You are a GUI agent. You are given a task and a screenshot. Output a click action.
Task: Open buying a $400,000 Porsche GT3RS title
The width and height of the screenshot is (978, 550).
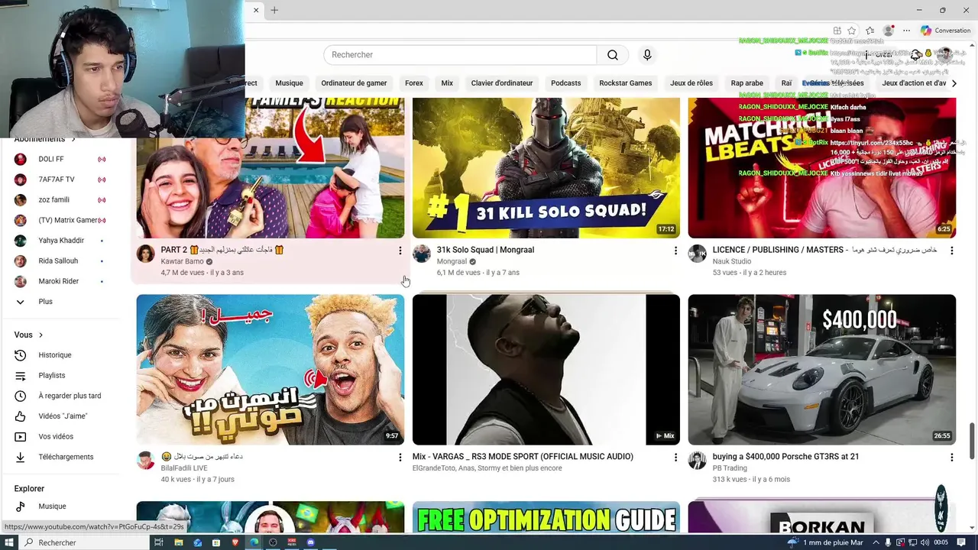[x=785, y=457]
